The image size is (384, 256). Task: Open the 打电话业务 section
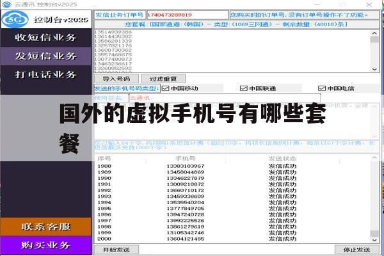click(46, 74)
